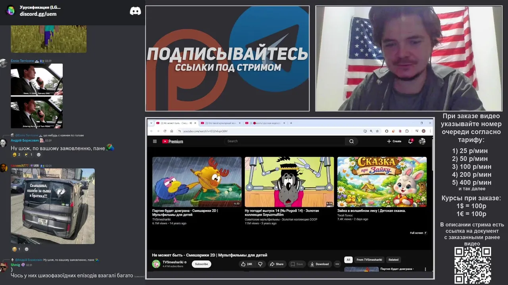Subscribe to the TVSmeshariki channel
This screenshot has height=285, width=508.
tap(201, 264)
